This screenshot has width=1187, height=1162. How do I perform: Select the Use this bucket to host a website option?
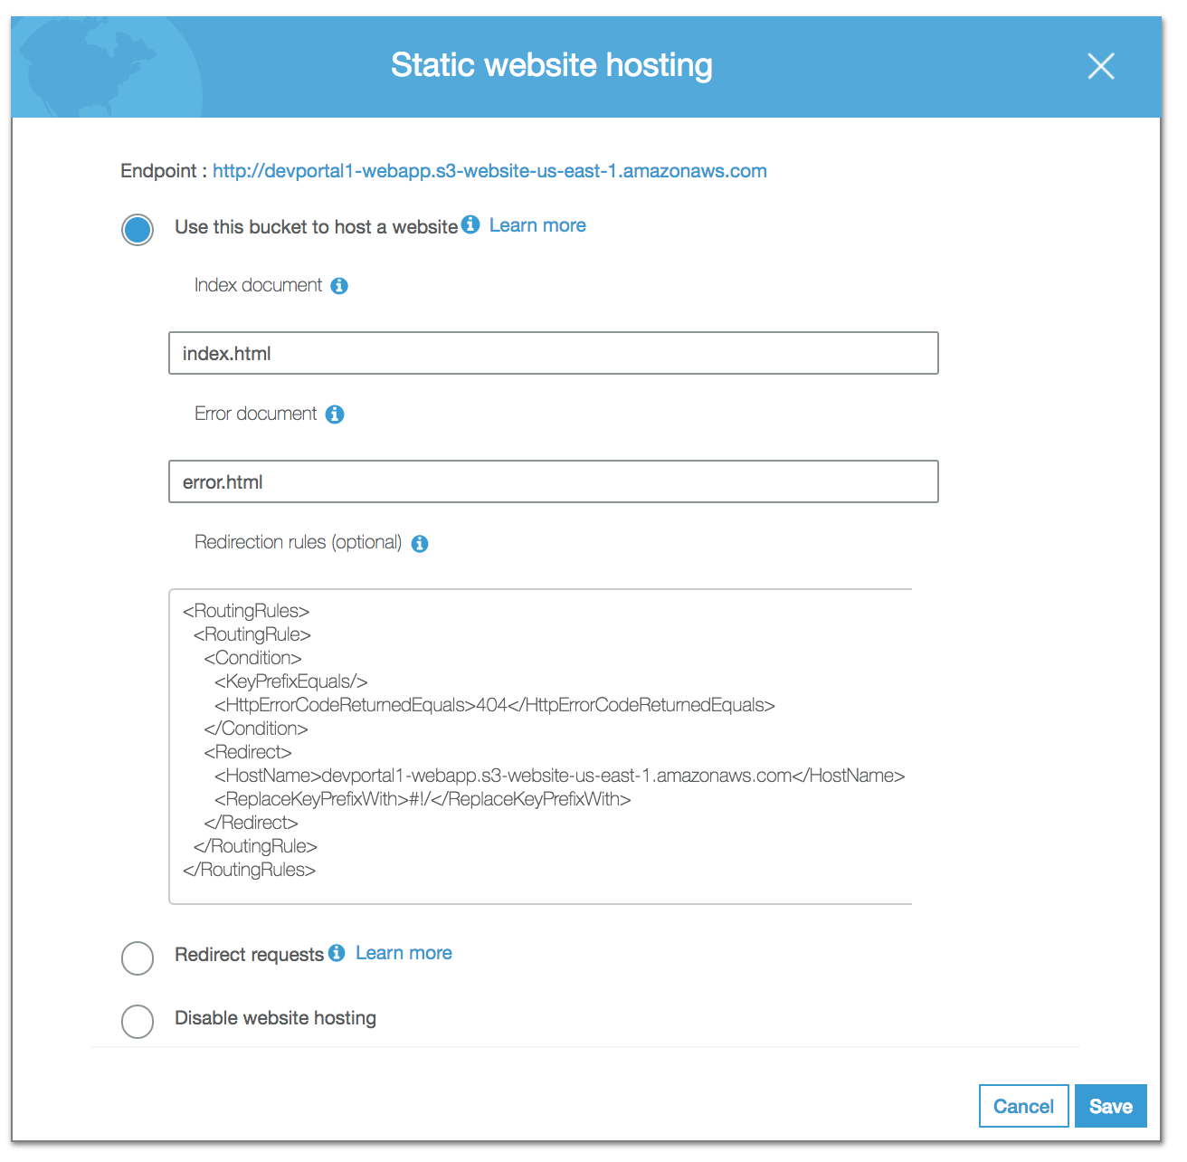click(137, 230)
